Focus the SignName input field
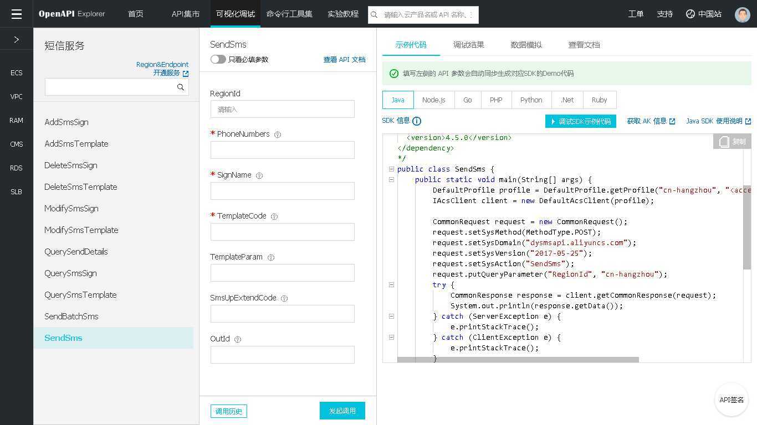 (x=283, y=191)
